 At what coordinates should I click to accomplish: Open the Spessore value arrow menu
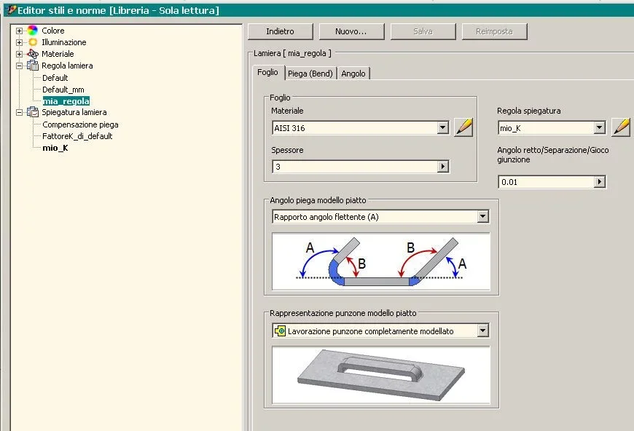pos(443,167)
